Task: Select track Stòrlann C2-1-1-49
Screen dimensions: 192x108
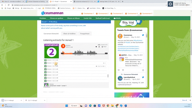Action: pyautogui.click(x=76, y=81)
